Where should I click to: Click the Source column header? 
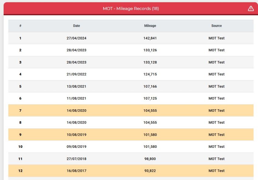(x=216, y=26)
